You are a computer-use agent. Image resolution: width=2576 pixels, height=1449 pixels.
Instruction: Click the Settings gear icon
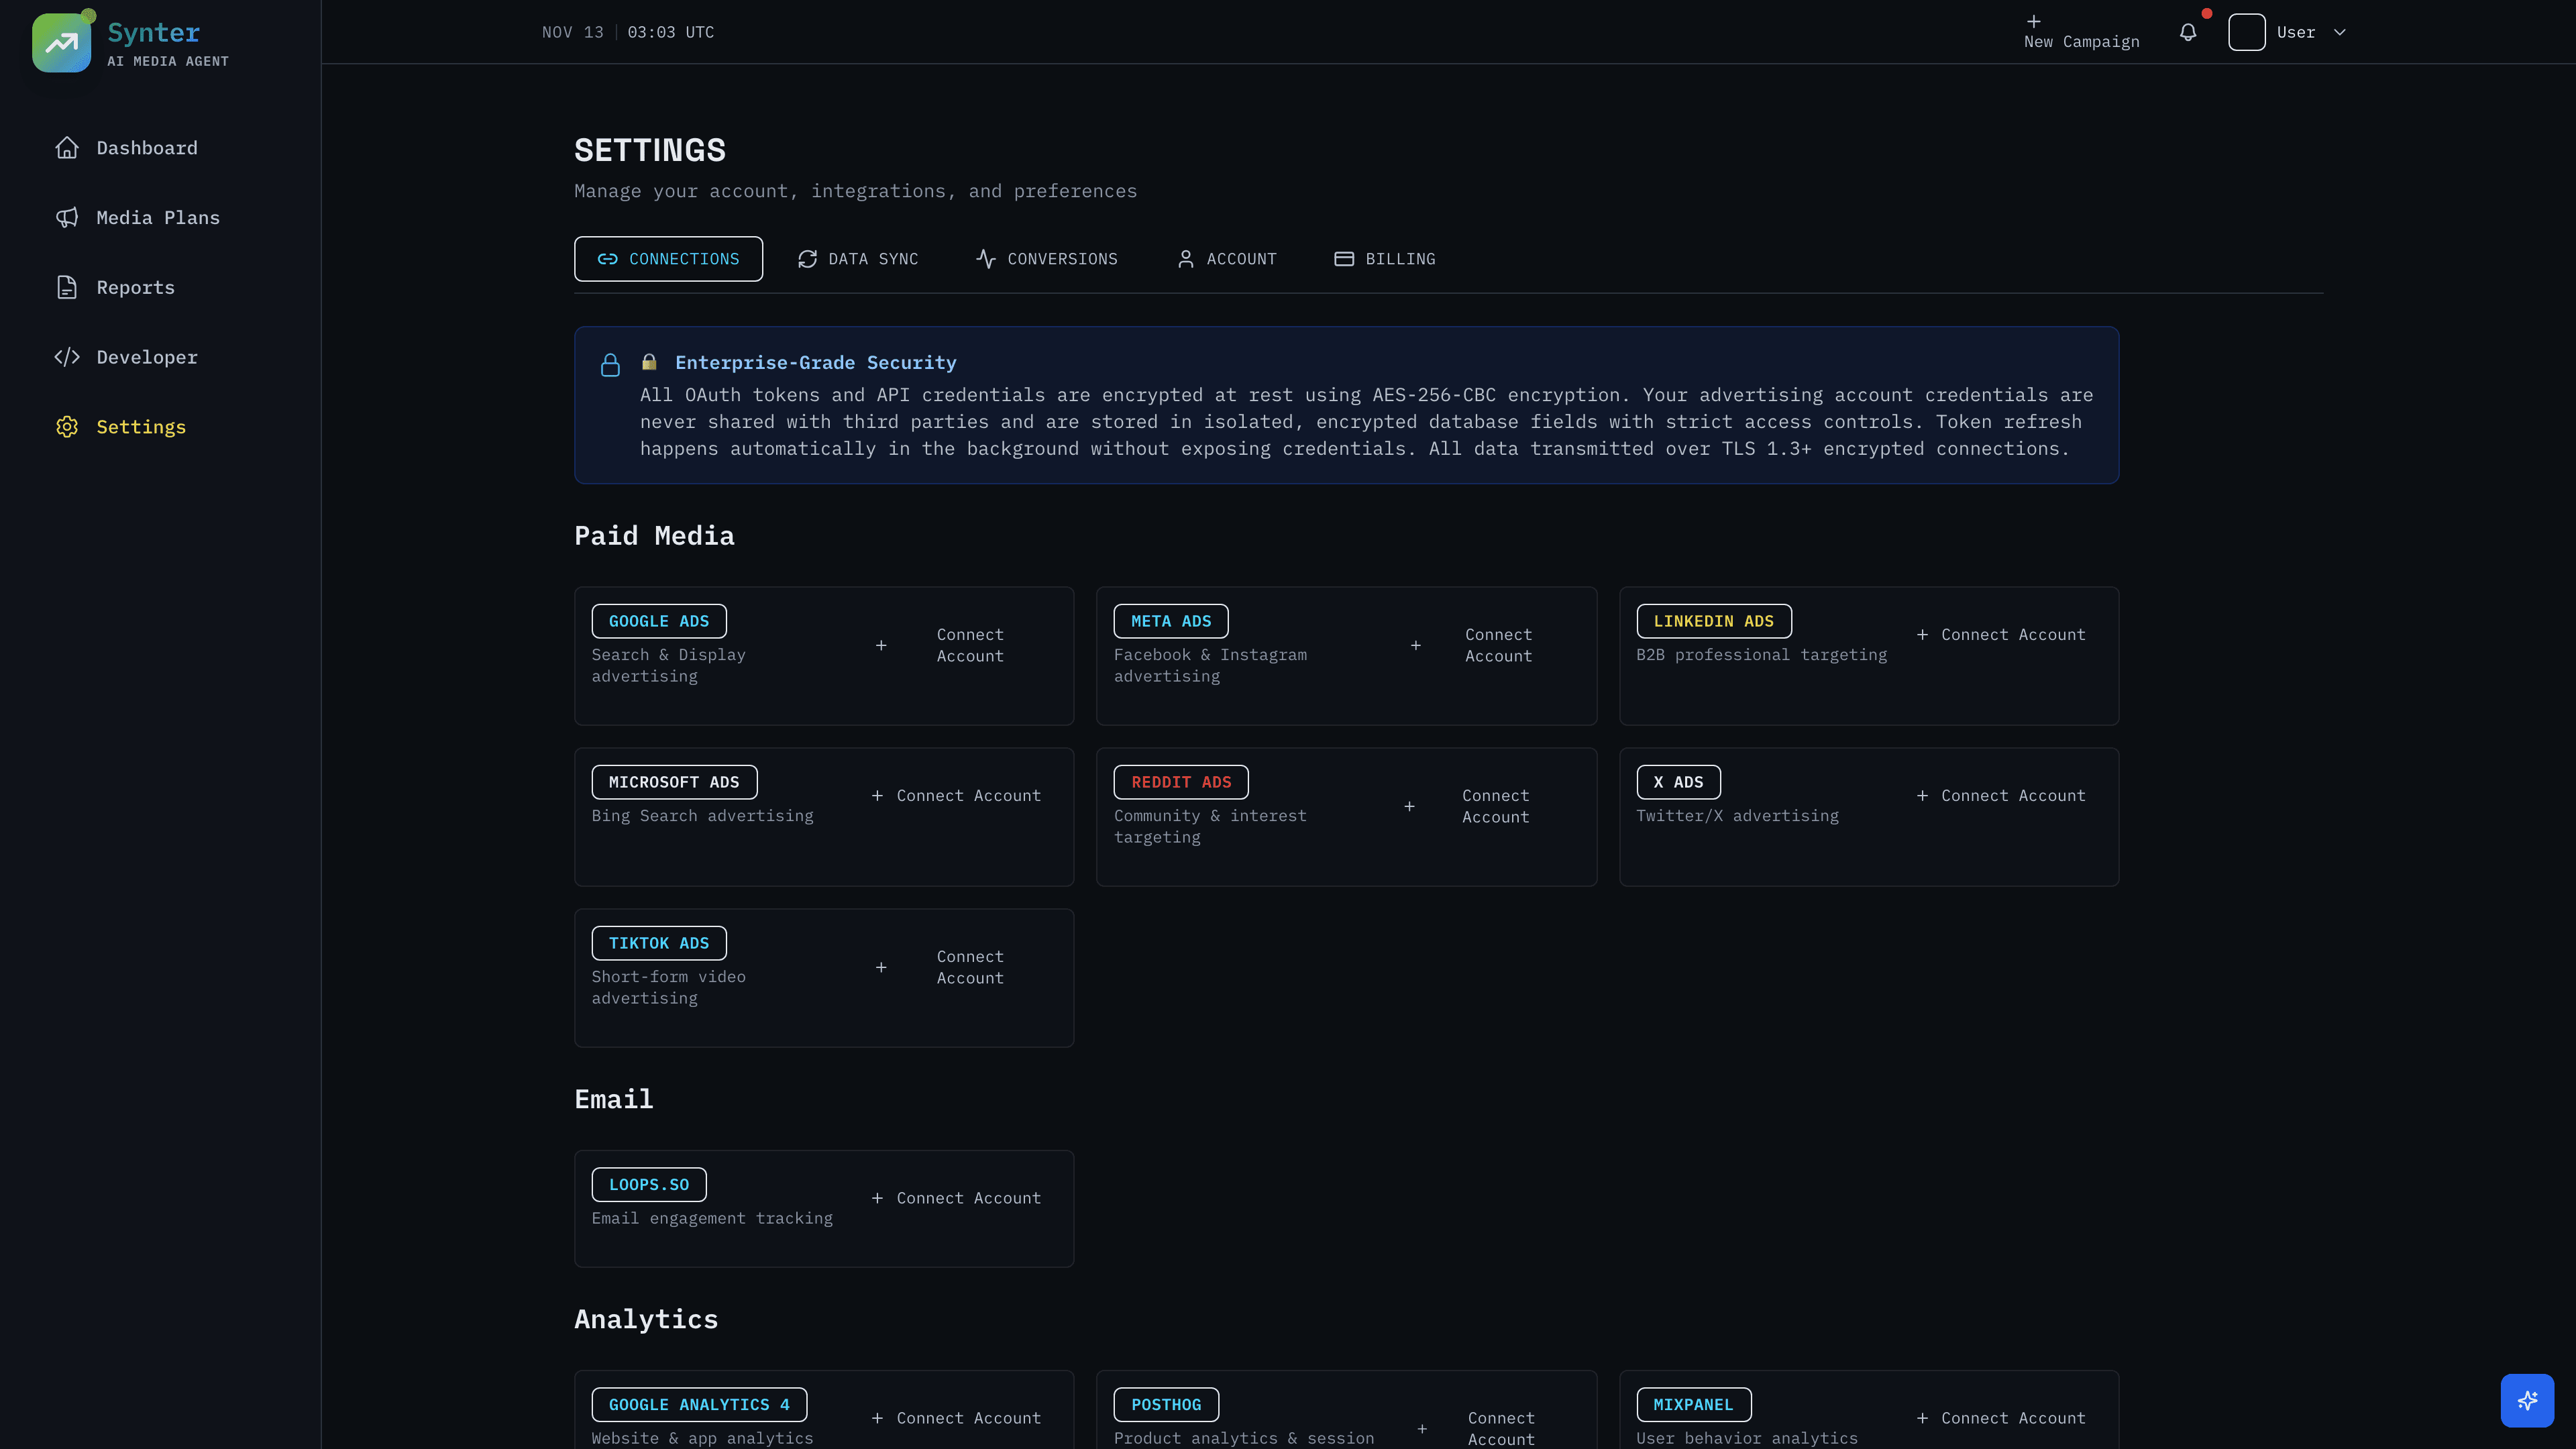[x=67, y=427]
